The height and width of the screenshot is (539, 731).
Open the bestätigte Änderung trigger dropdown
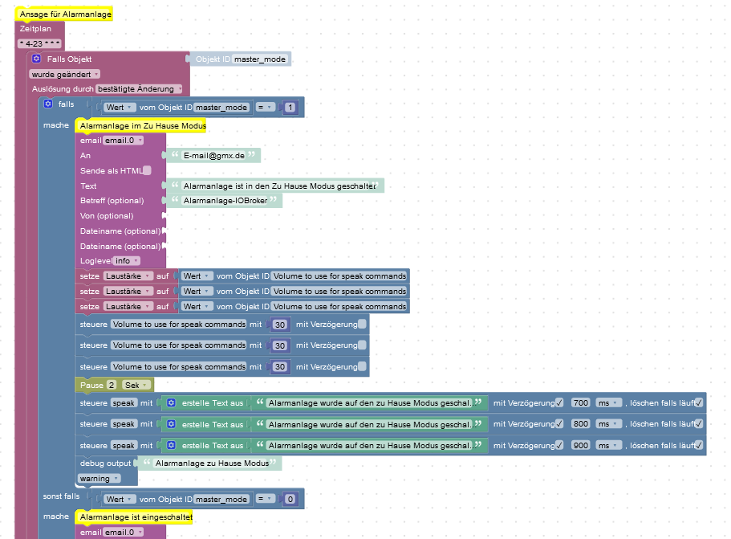pos(139,88)
